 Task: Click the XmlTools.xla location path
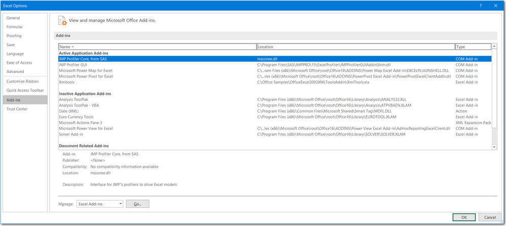click(313, 82)
